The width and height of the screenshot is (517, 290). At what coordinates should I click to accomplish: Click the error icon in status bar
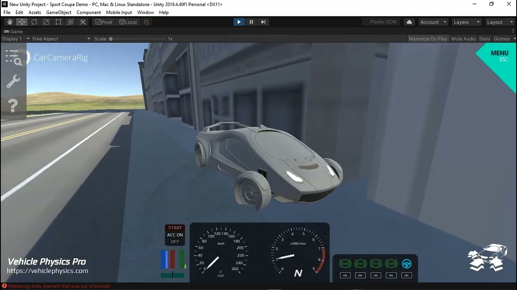[4, 286]
